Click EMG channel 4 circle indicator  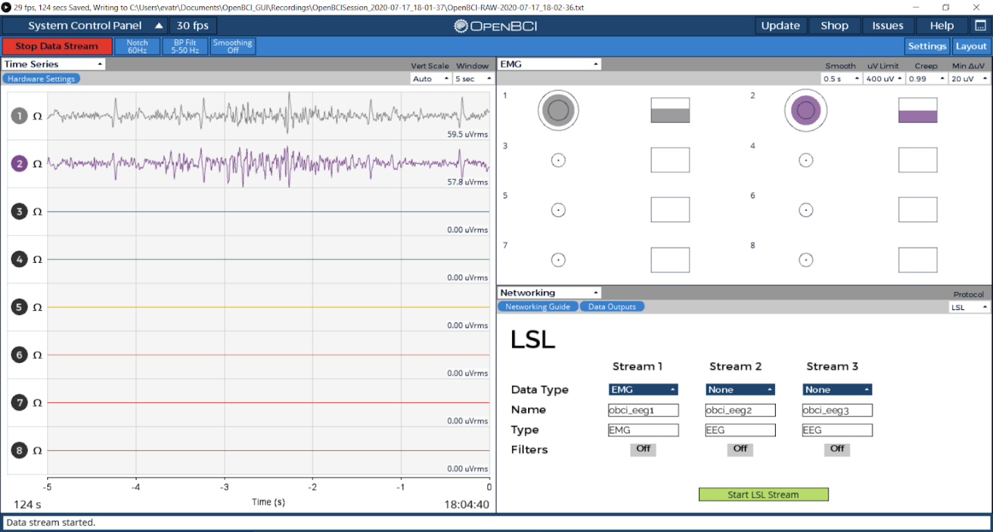click(806, 160)
